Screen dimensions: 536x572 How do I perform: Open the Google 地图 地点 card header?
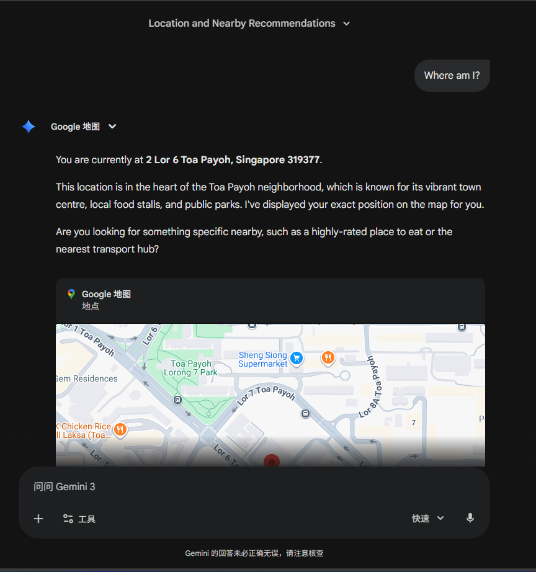(270, 300)
